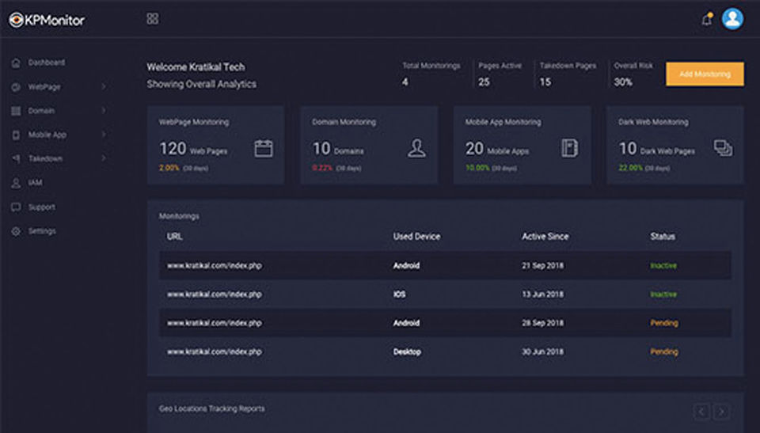Click the KPMonitor logo

click(x=47, y=20)
